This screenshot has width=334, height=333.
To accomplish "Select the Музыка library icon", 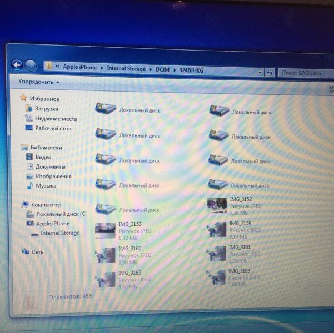I will point(30,186).
